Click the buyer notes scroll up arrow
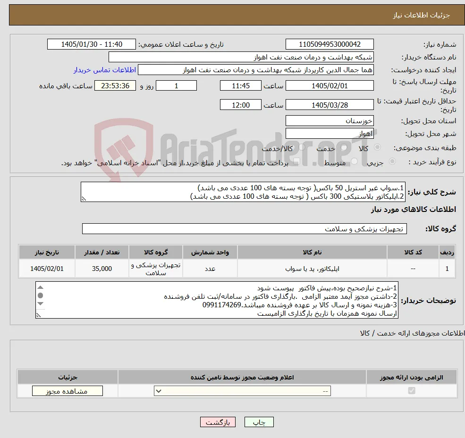The height and width of the screenshot is (438, 465). coord(41,287)
